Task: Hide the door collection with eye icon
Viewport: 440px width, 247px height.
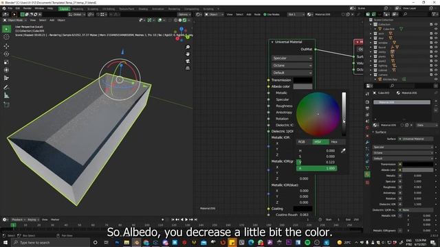Action: pyautogui.click(x=436, y=38)
